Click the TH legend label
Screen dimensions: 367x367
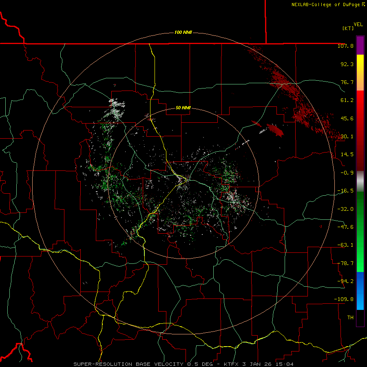350,318
